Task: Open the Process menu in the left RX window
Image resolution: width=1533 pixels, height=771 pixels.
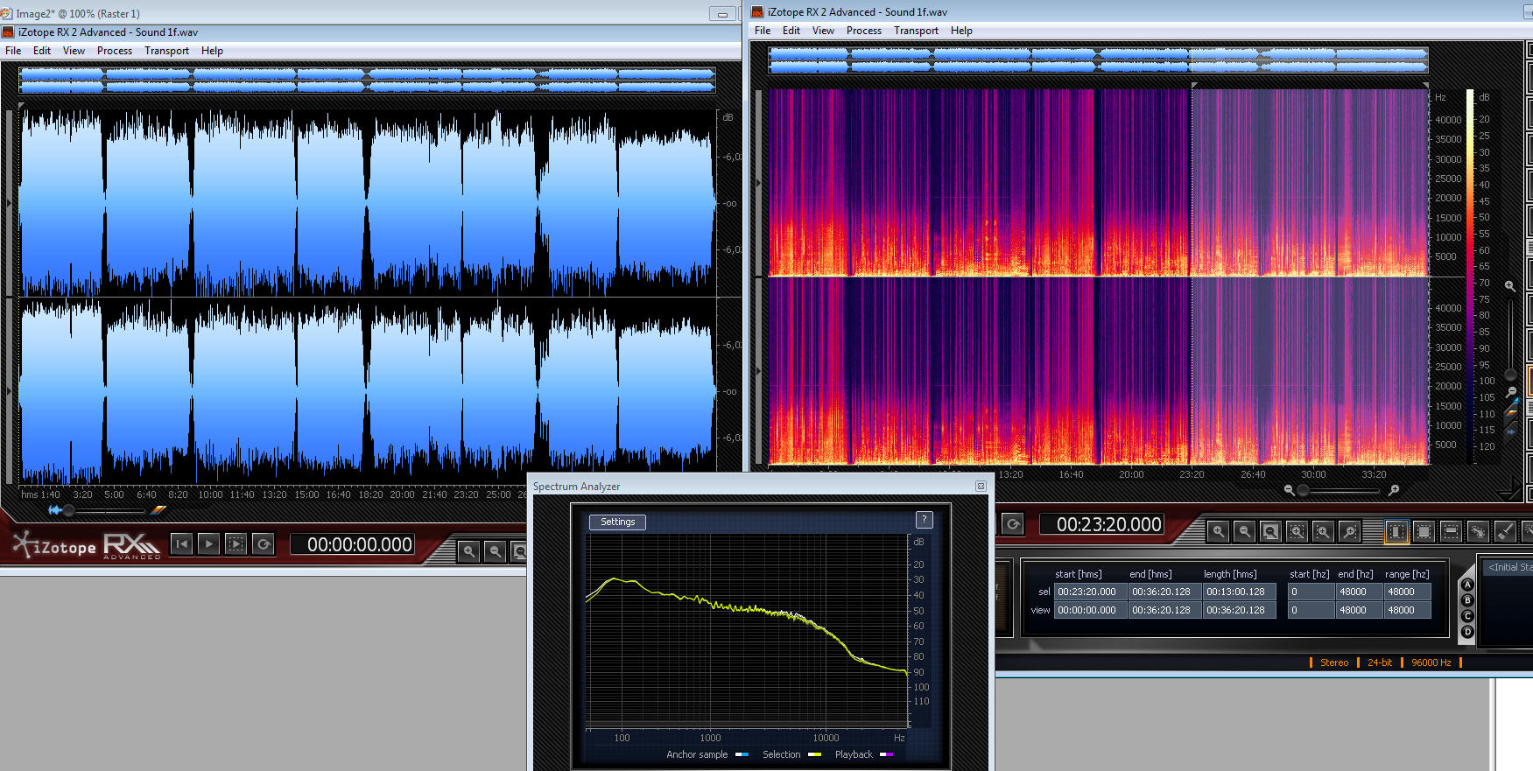Action: point(115,51)
